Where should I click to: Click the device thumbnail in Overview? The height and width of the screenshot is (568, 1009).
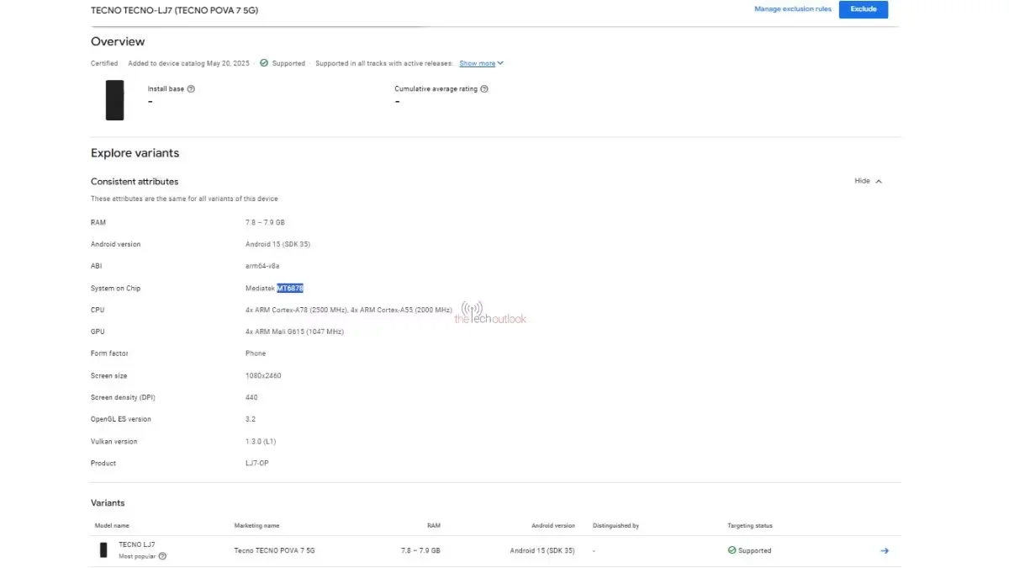point(114,99)
